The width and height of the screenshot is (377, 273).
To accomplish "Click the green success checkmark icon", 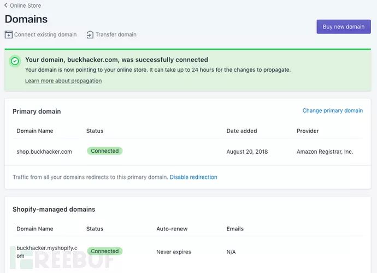I will pos(15,61).
